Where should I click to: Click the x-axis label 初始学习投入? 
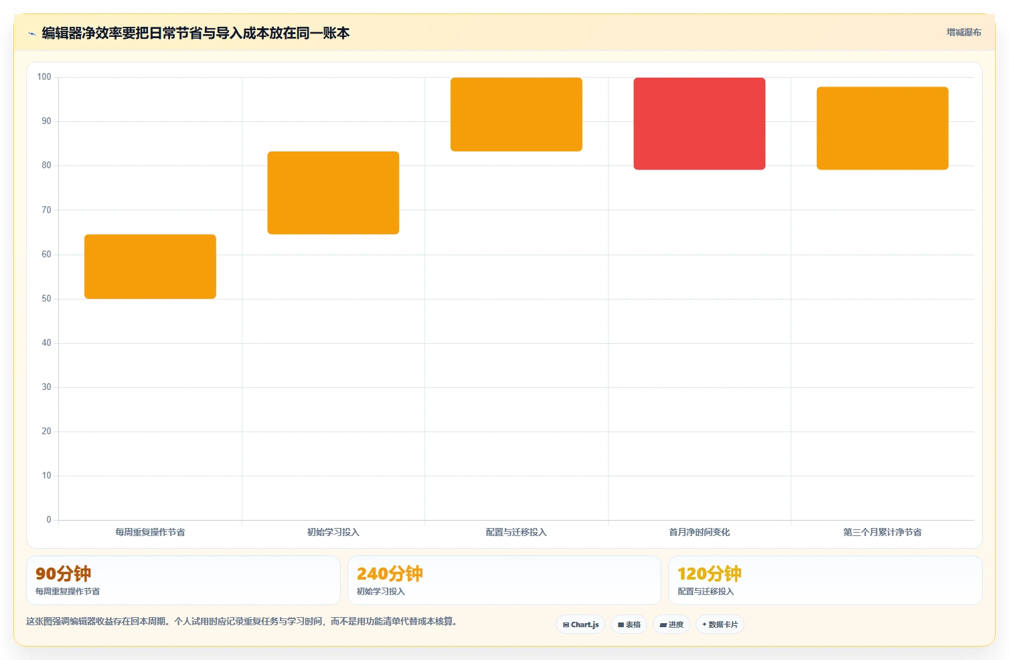coord(333,532)
